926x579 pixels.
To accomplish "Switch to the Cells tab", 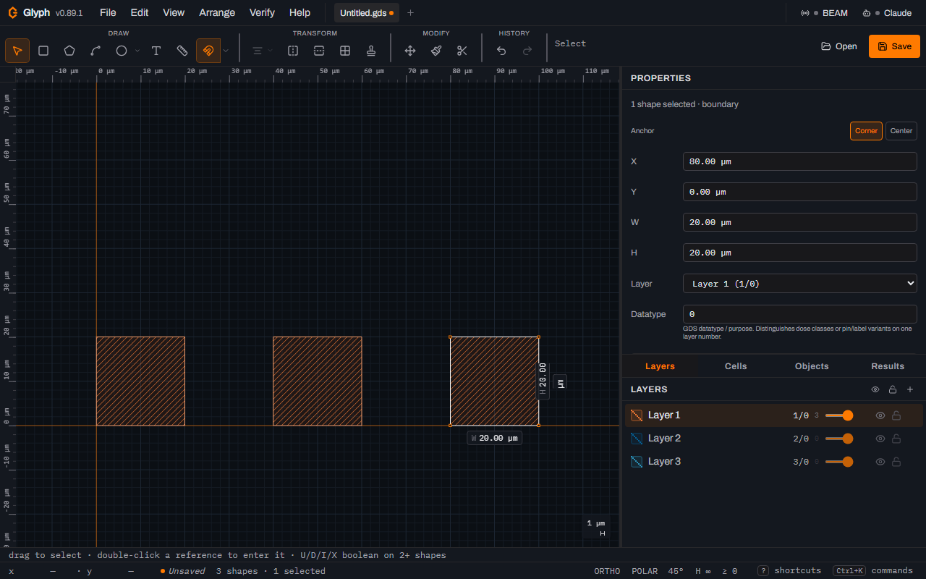I will (736, 366).
